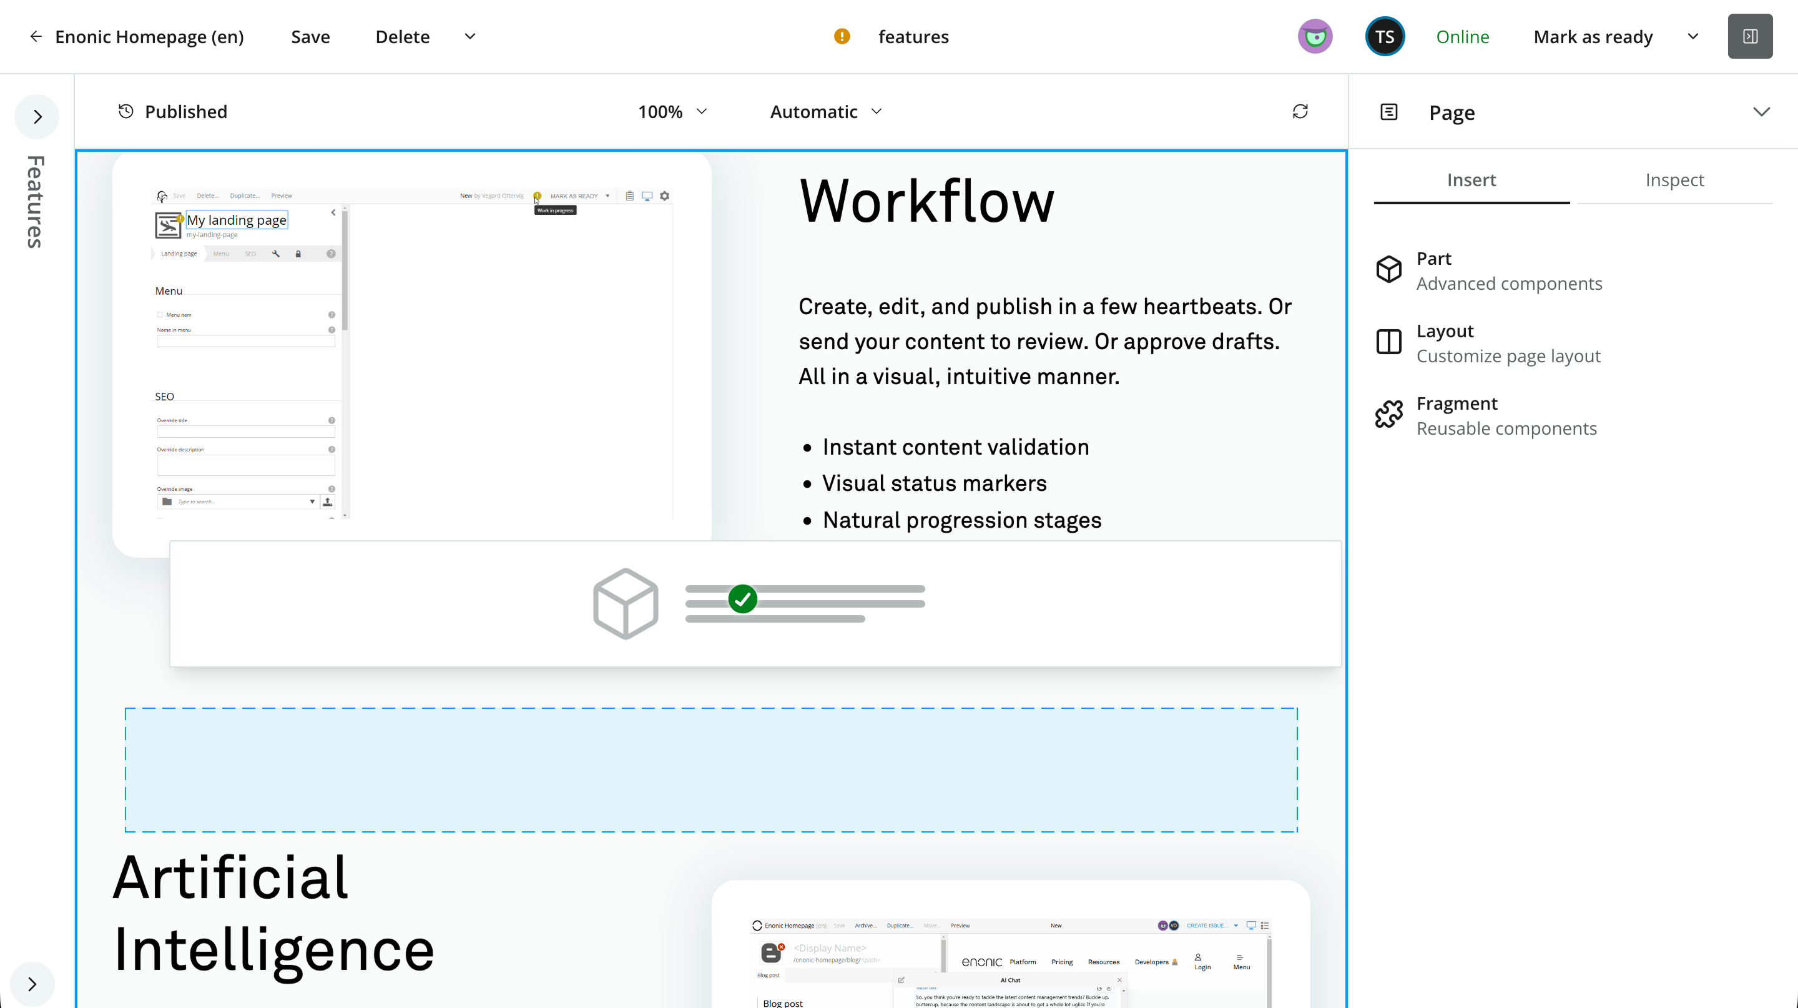Click the TS user avatar
The width and height of the screenshot is (1798, 1008).
tap(1385, 36)
